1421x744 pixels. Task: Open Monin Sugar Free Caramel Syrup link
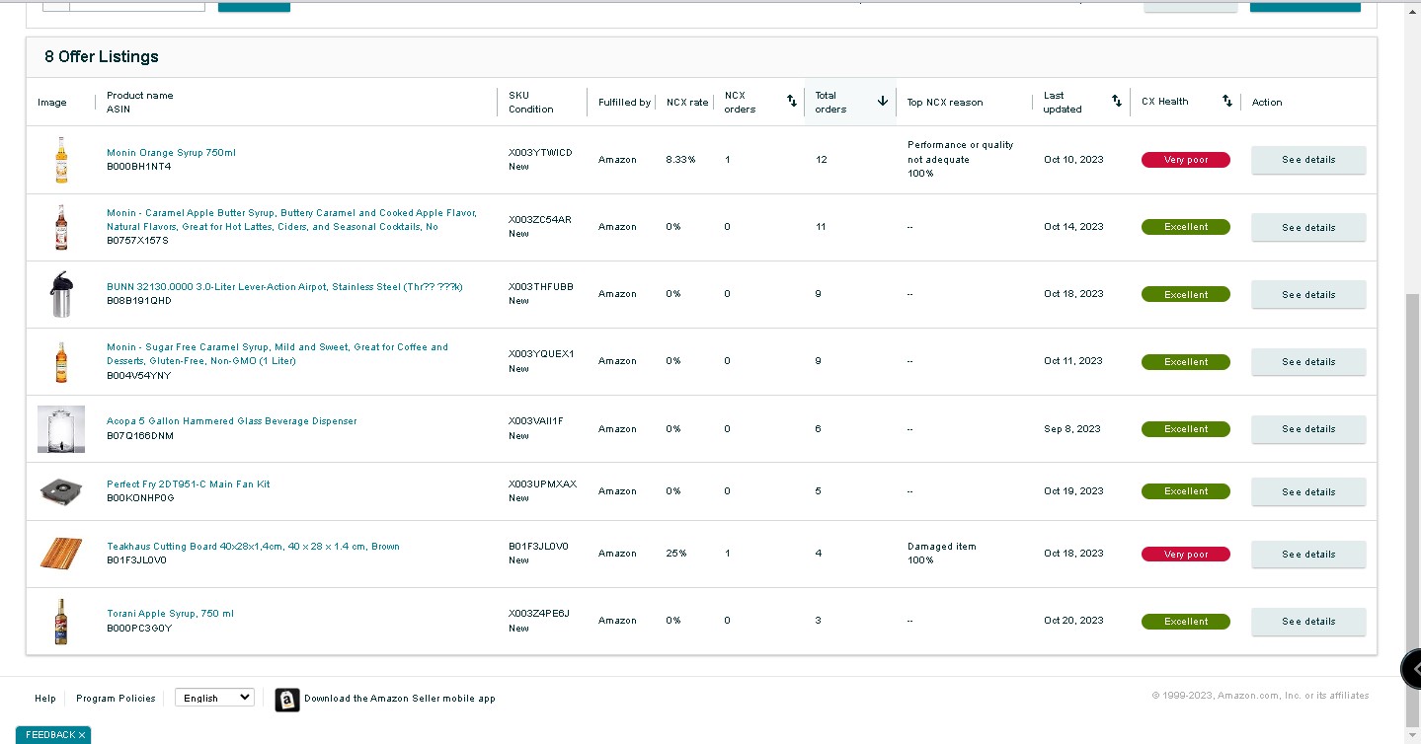click(x=277, y=354)
